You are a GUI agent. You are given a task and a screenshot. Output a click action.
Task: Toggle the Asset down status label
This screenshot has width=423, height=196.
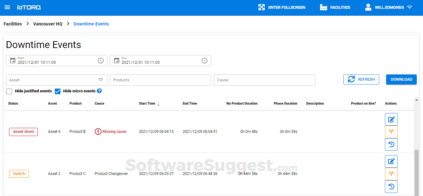[x=23, y=132]
